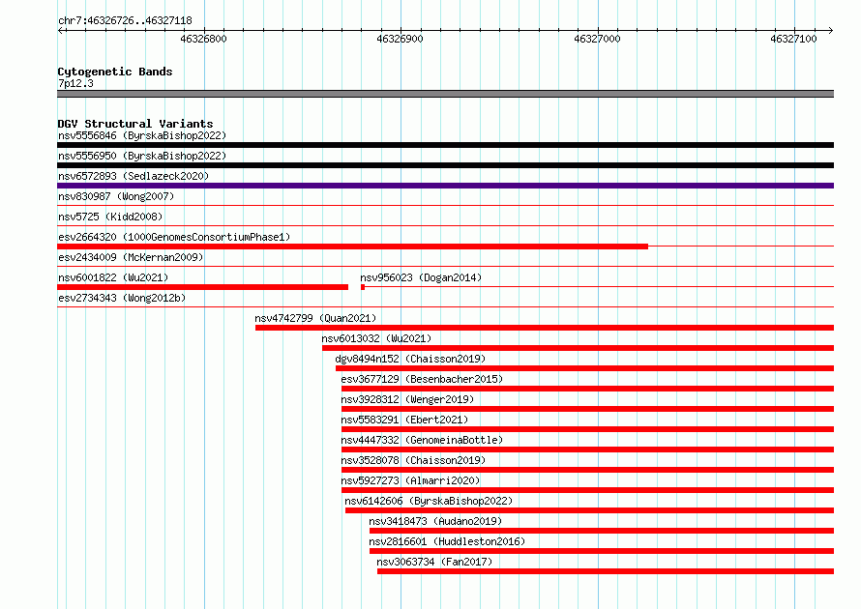Screen dimensions: 861x609
Task: Open the Cytogenetic Bands track title
Action: (x=115, y=72)
